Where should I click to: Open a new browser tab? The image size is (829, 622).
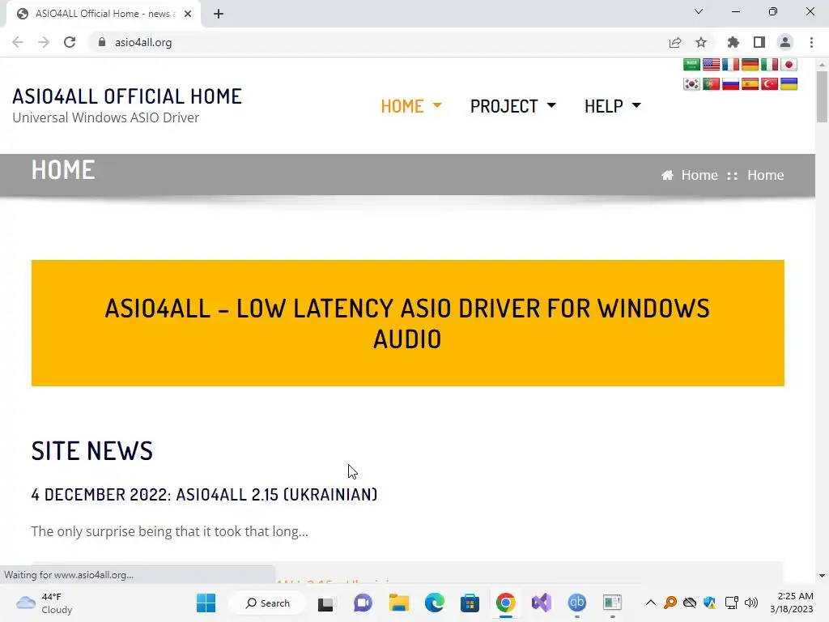(219, 14)
